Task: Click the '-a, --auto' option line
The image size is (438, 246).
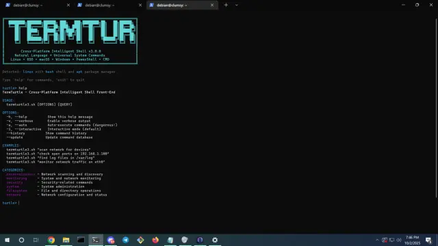Action: click(62, 125)
